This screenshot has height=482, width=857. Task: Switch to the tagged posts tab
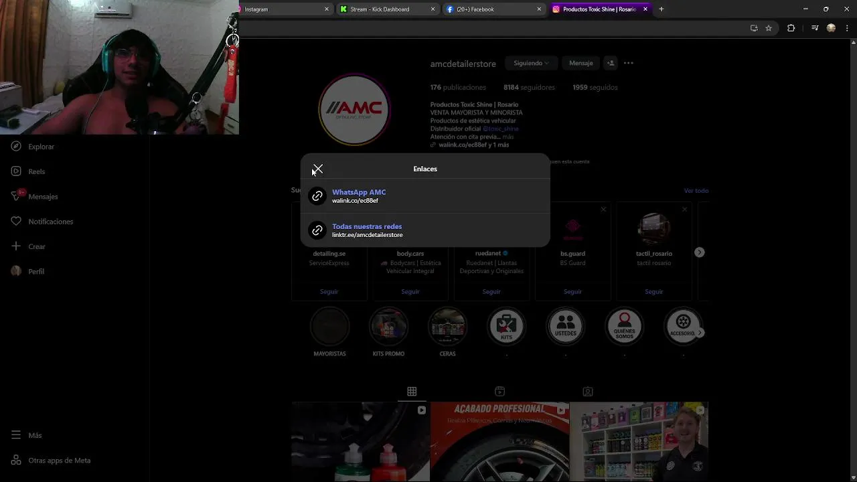[587, 392]
